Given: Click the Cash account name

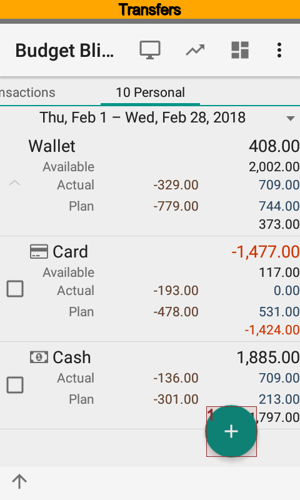Looking at the screenshot, I should click(x=72, y=357).
